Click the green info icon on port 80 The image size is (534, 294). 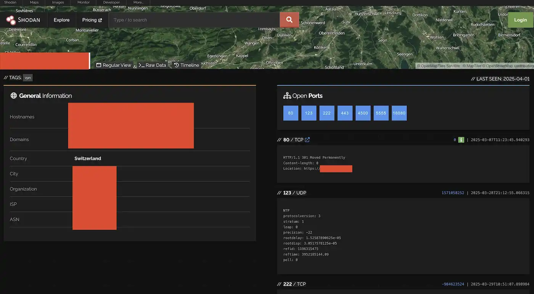(461, 140)
